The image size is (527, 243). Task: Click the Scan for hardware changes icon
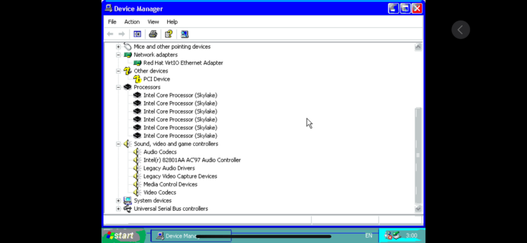coord(184,34)
